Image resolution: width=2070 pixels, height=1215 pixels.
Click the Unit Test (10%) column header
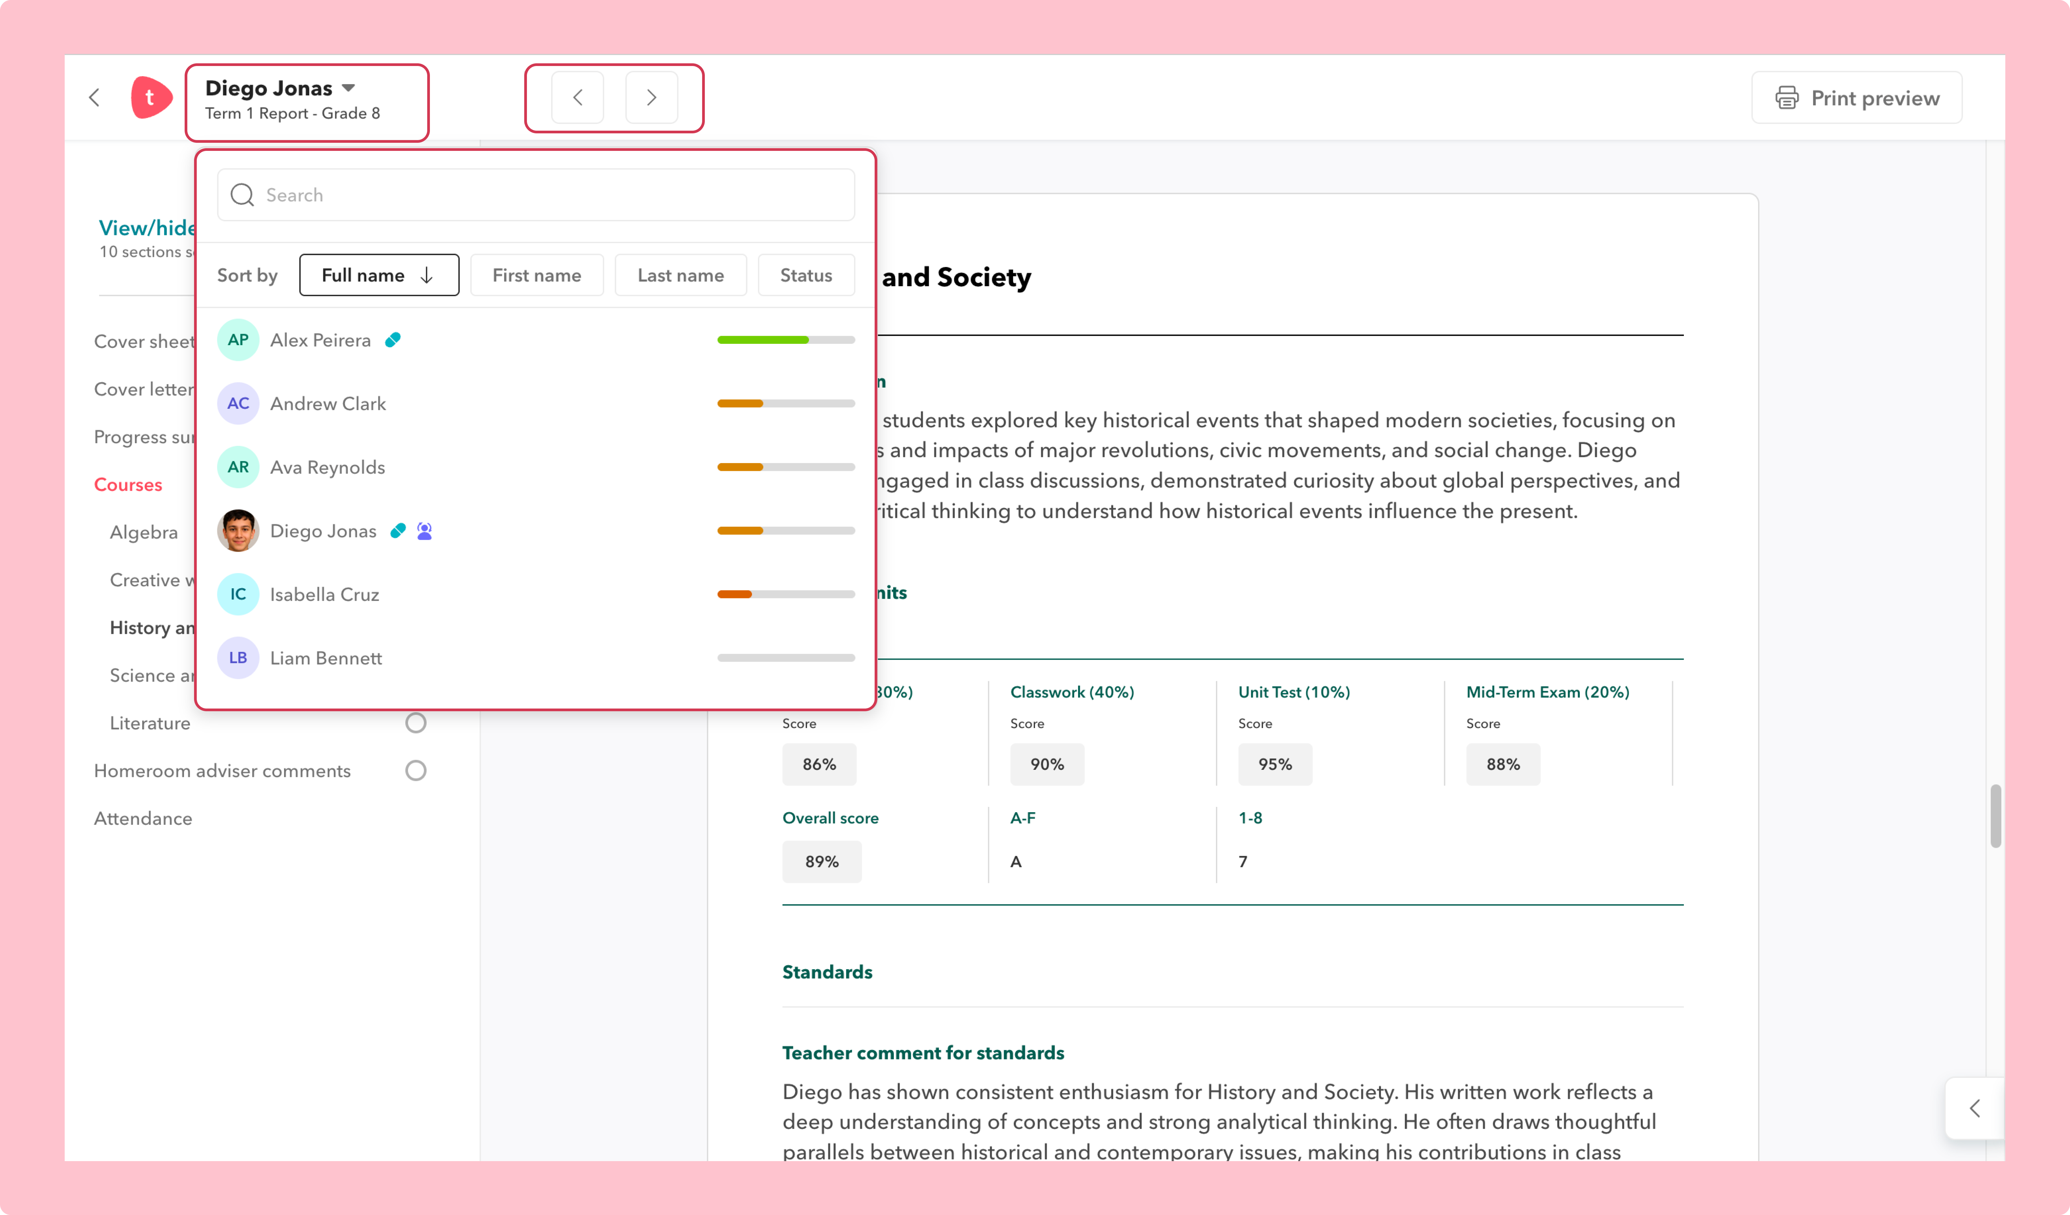[x=1294, y=692]
